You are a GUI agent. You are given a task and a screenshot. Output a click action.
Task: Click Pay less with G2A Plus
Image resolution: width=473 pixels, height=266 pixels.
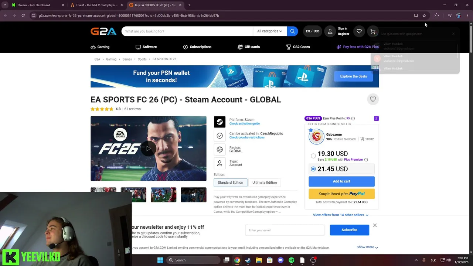point(357,47)
